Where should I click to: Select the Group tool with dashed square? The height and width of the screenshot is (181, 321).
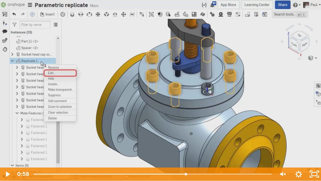151,15
